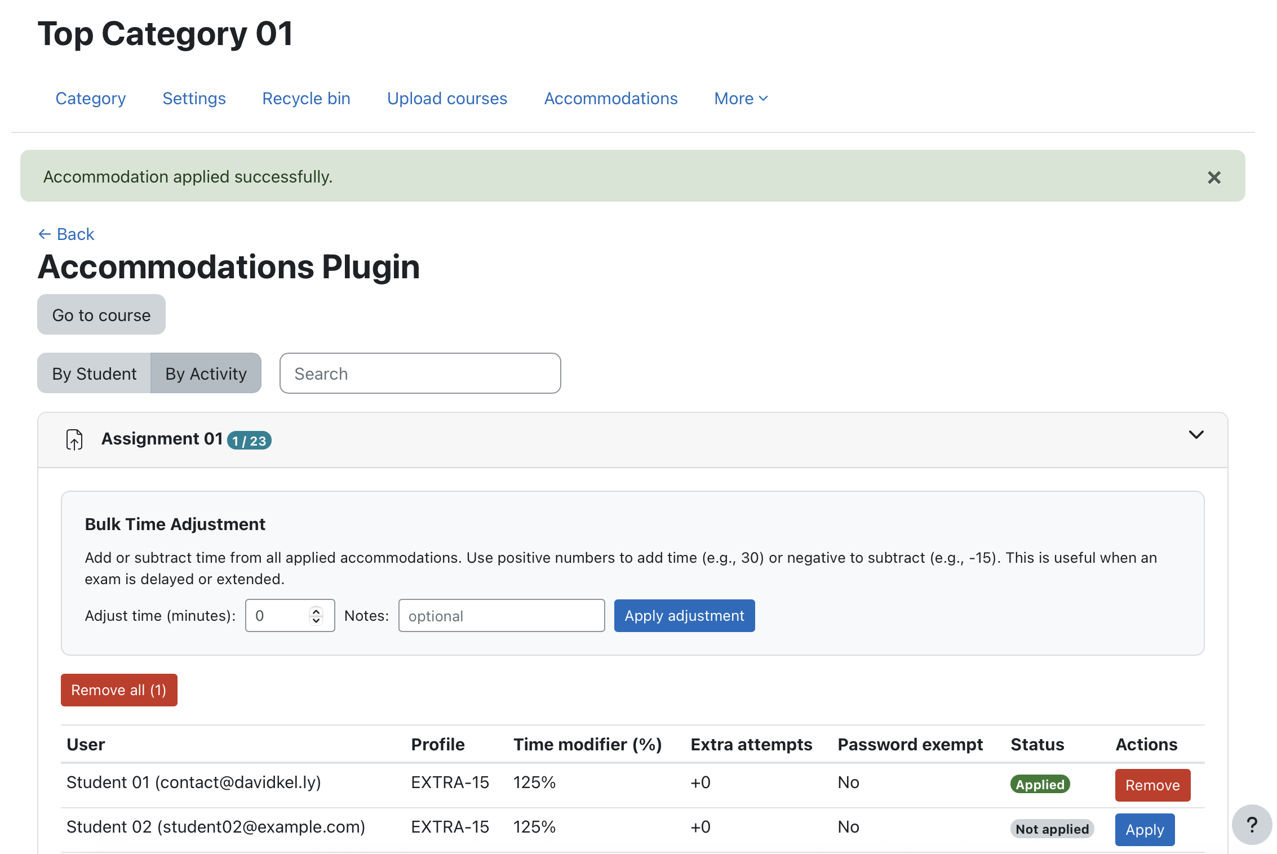Click the Time modifier (%) column header
The image size is (1277, 854).
pyautogui.click(x=587, y=744)
